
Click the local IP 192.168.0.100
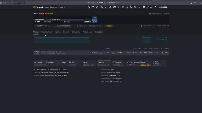(x=116, y=78)
